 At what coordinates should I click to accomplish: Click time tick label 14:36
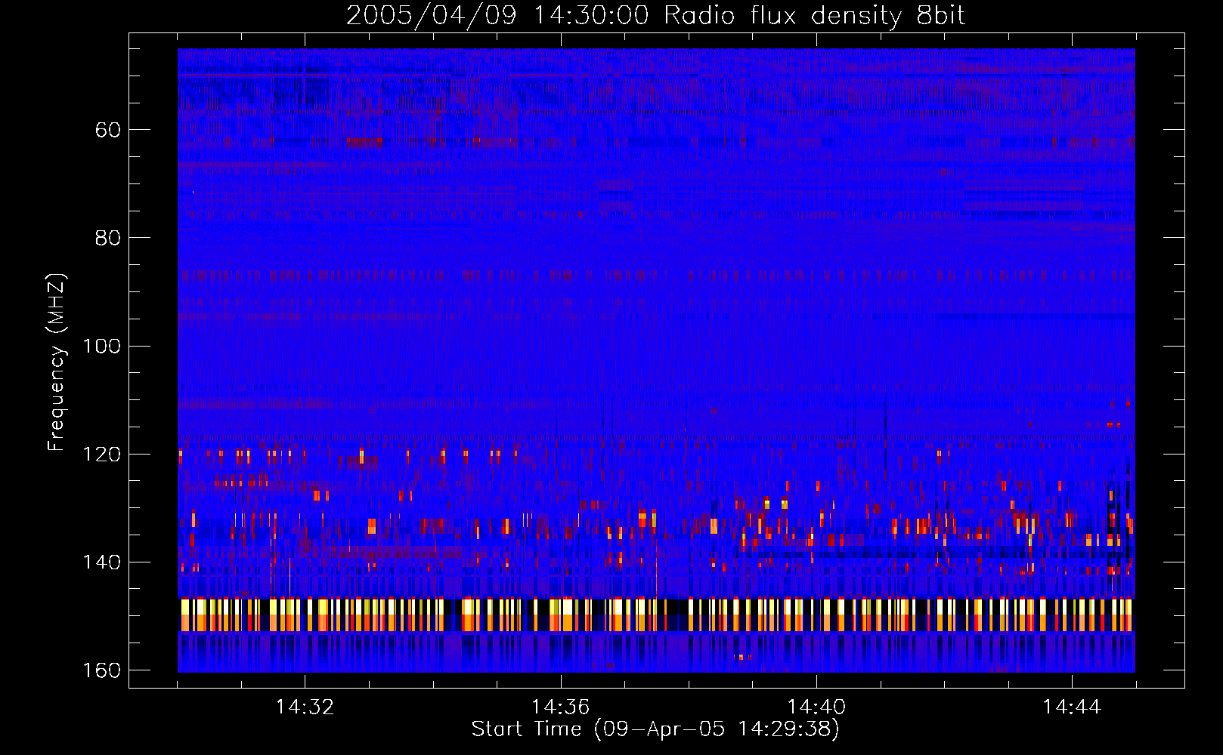(x=560, y=707)
